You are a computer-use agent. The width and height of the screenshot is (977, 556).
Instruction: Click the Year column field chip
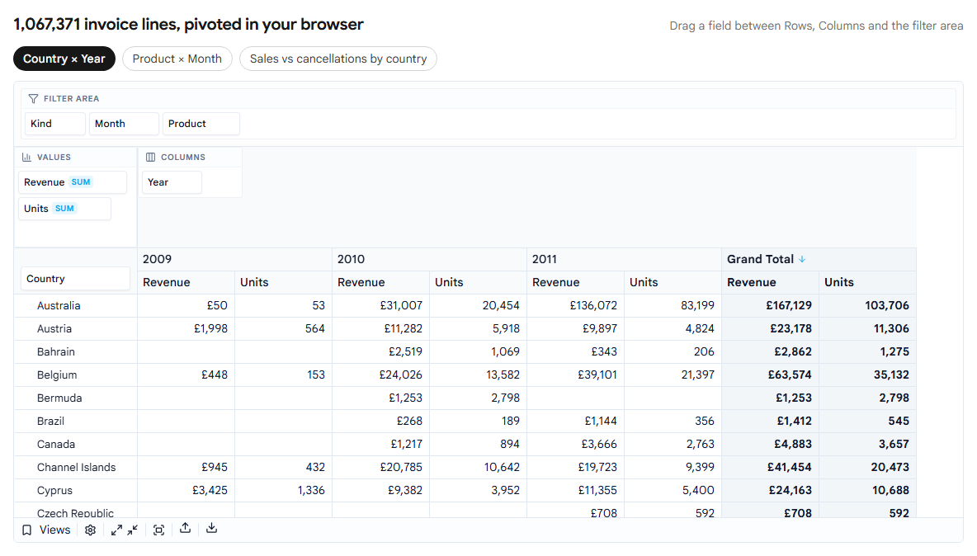tap(172, 181)
